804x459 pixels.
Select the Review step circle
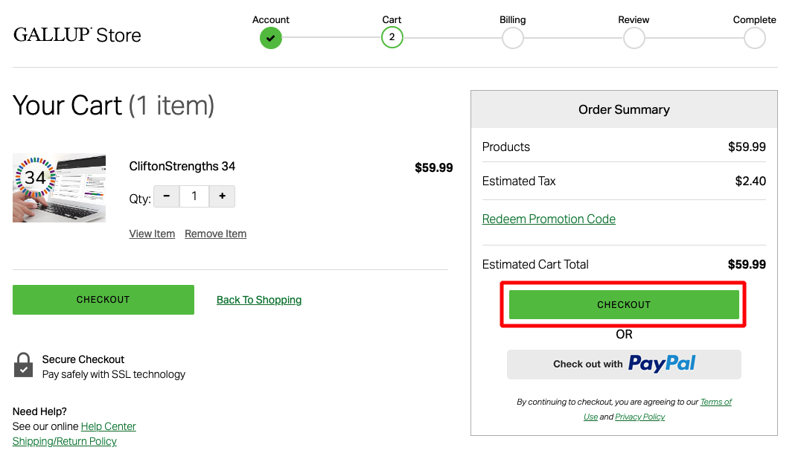click(x=634, y=38)
